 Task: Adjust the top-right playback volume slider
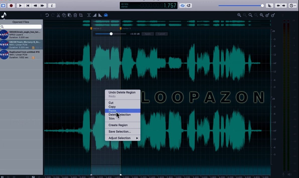tap(262, 6)
